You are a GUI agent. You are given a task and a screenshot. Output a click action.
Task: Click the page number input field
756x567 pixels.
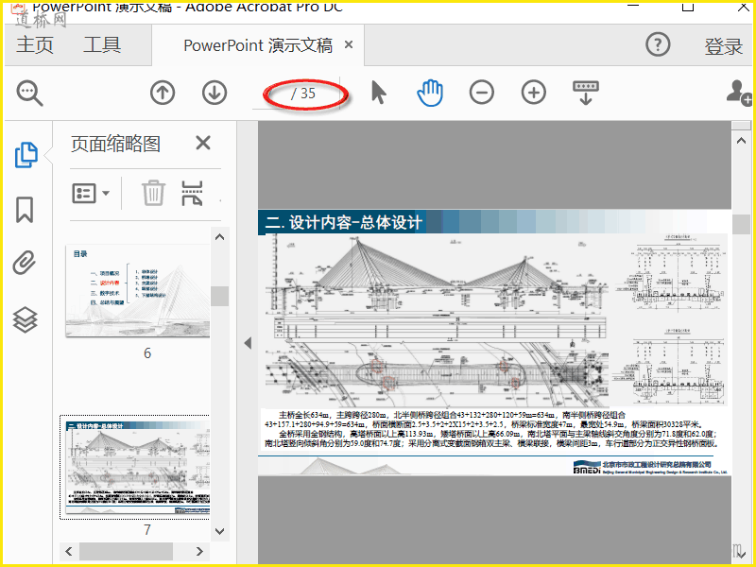coord(270,93)
